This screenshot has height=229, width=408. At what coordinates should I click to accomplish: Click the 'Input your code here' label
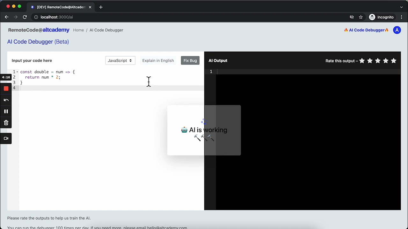coord(32,60)
